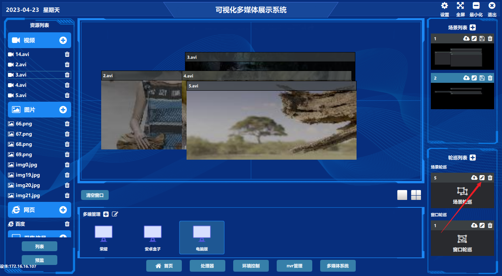Select the 5.avi window title bar
This screenshot has height=276, width=502.
[x=272, y=86]
